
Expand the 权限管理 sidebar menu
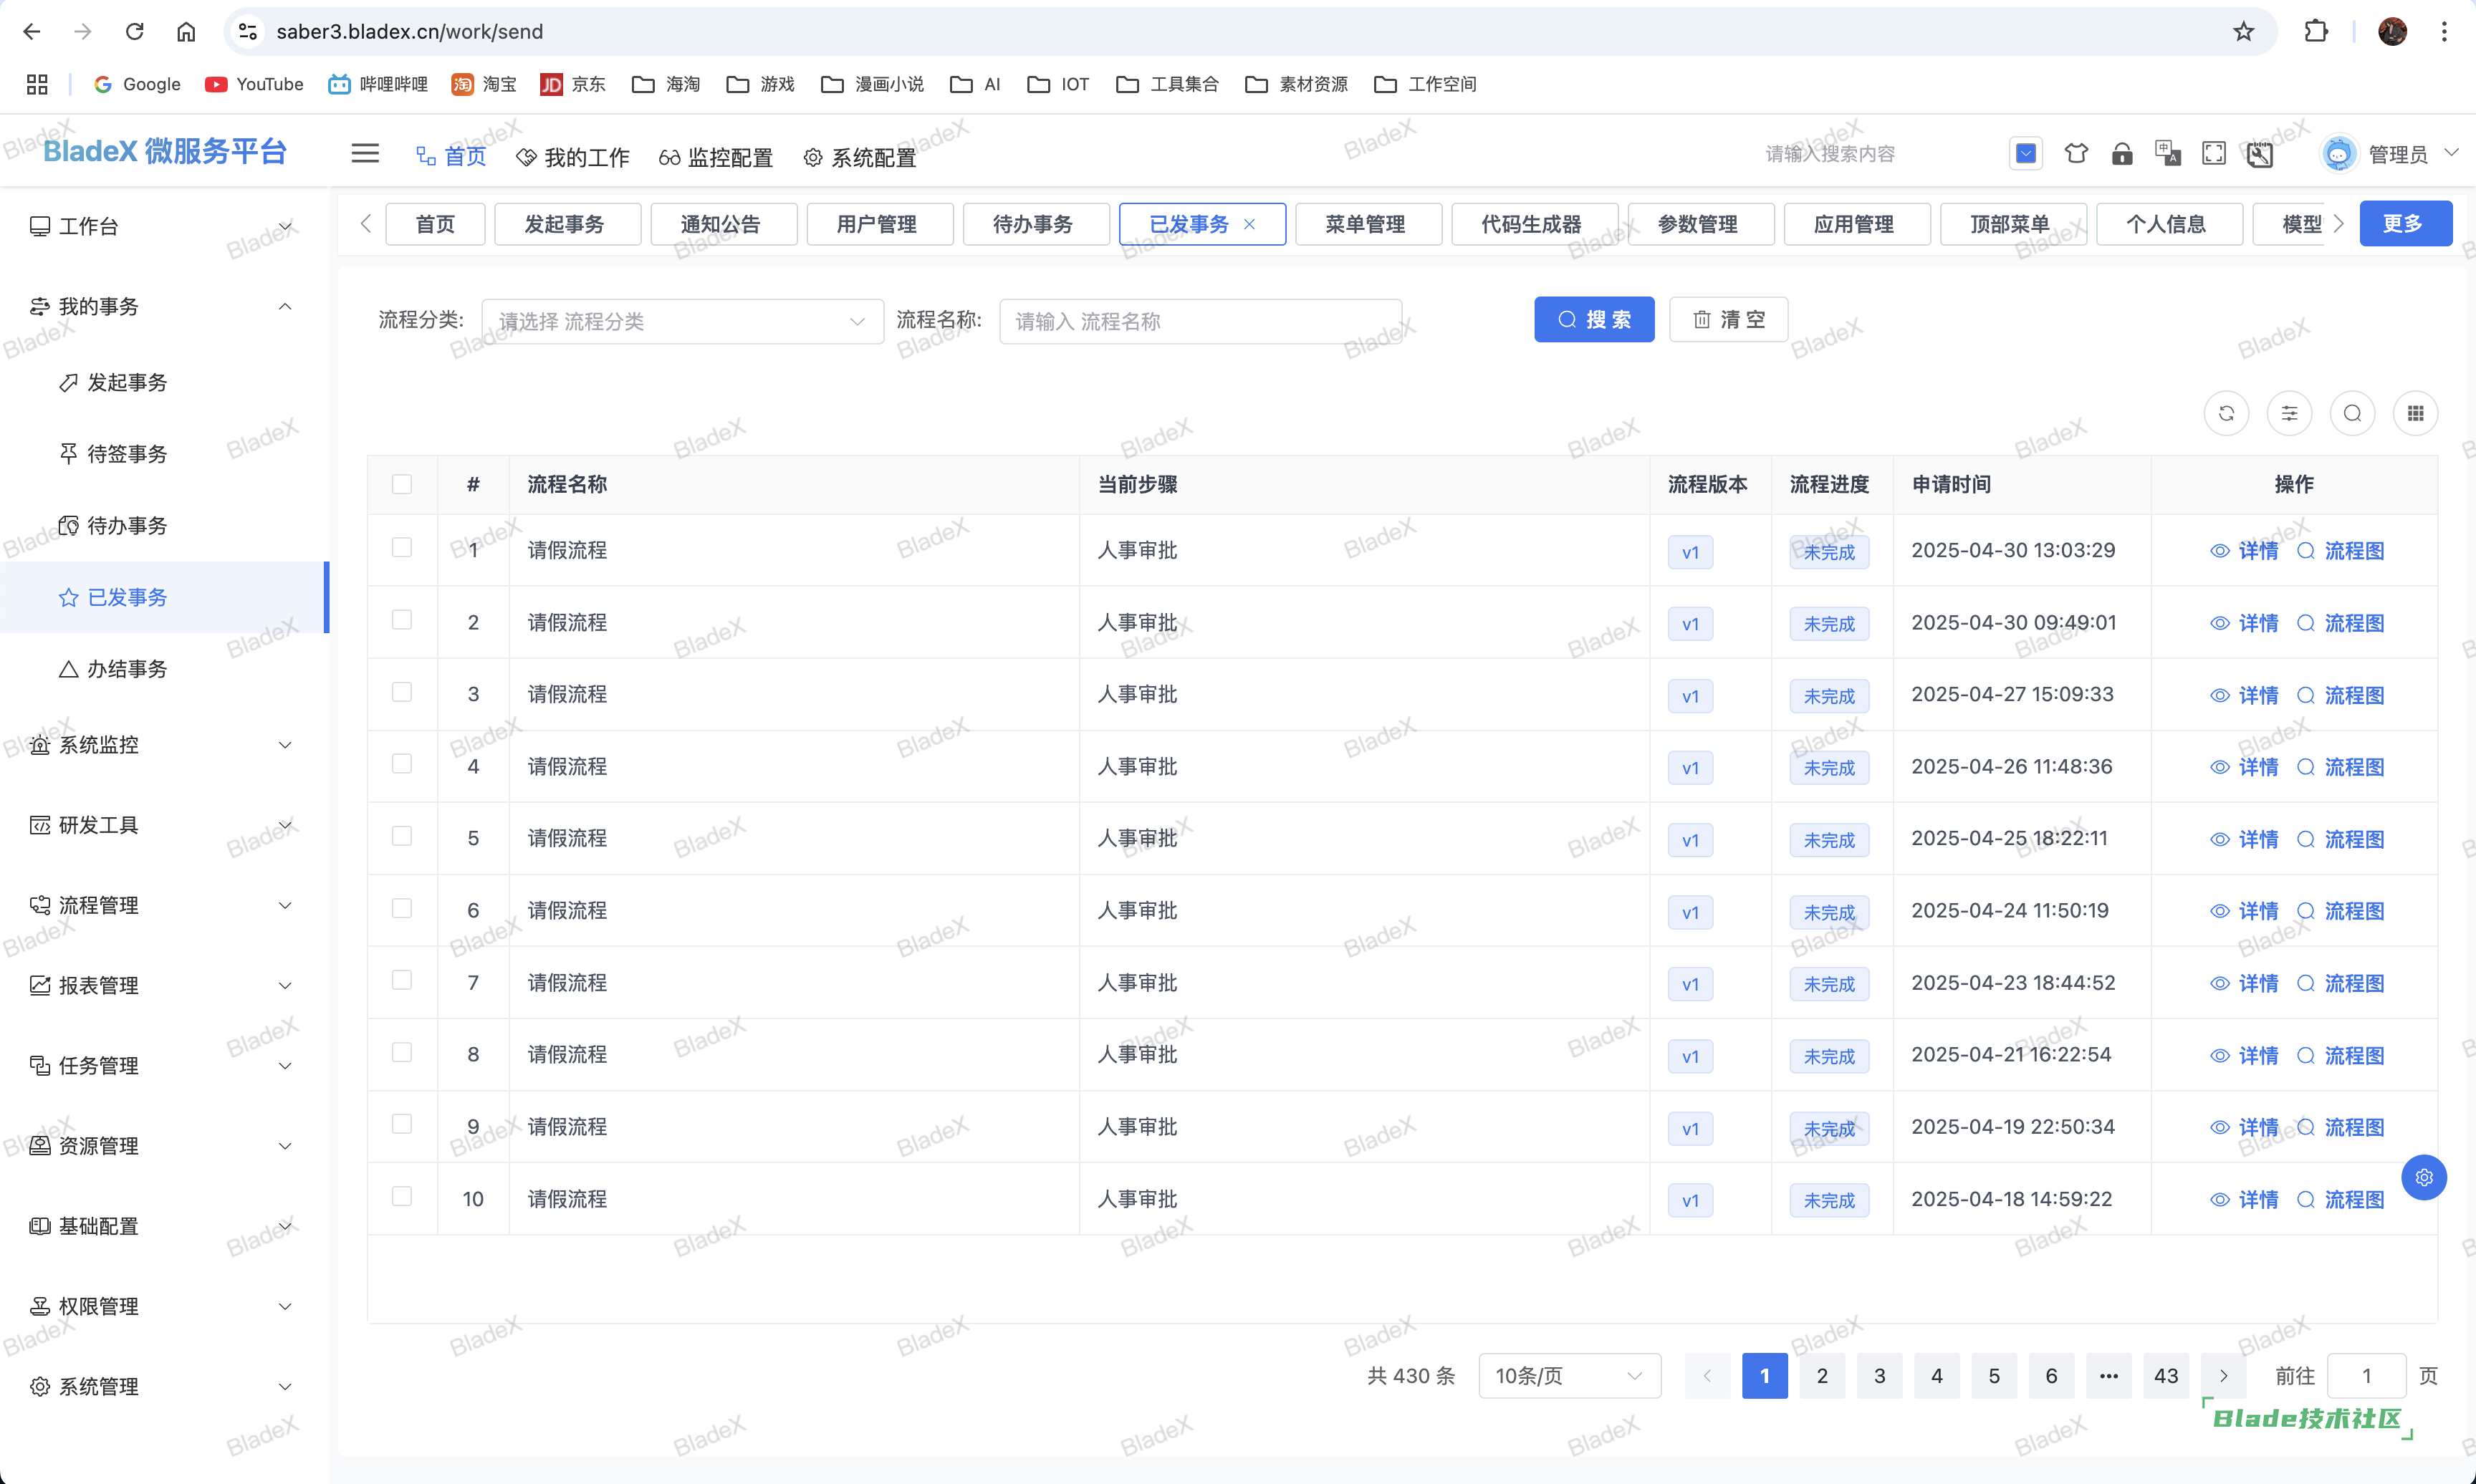164,1306
